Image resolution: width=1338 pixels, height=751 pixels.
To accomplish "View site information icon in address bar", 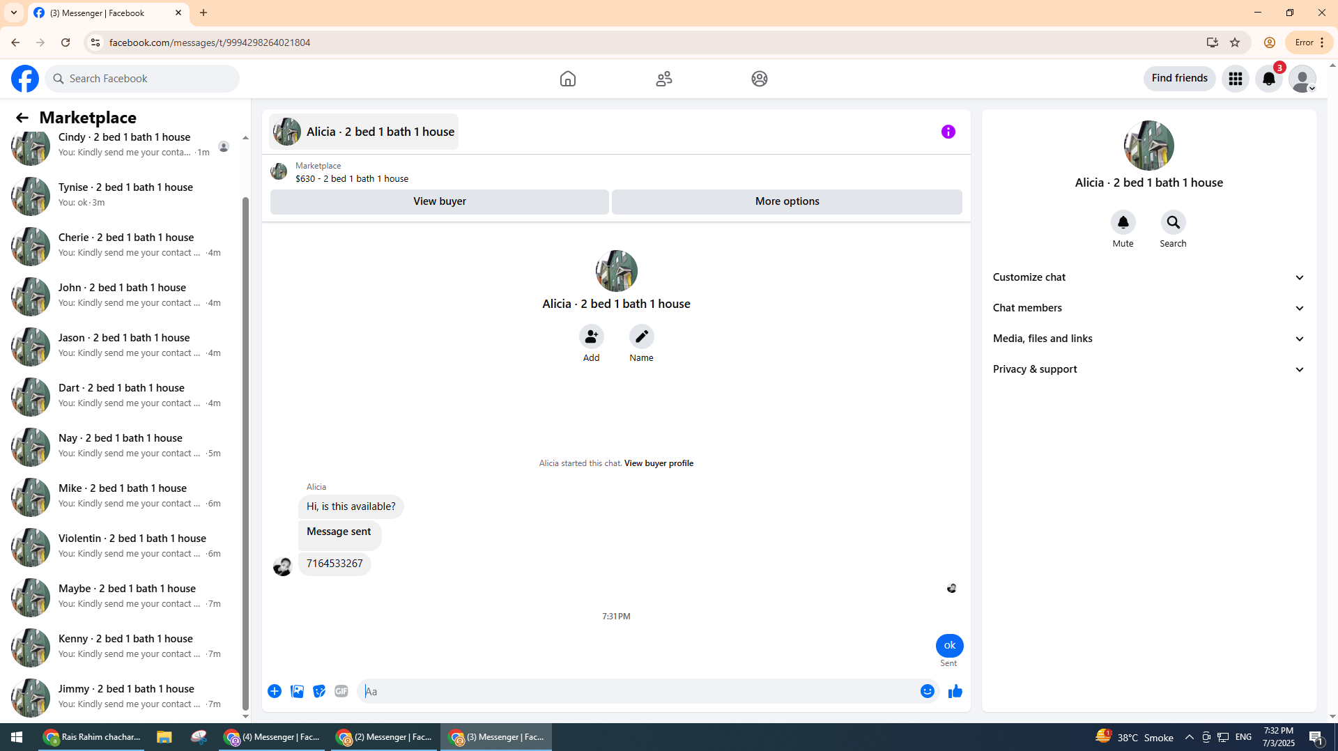I will click(x=95, y=42).
